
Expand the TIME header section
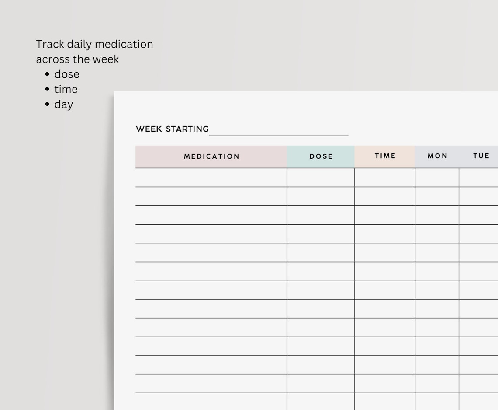coord(385,156)
